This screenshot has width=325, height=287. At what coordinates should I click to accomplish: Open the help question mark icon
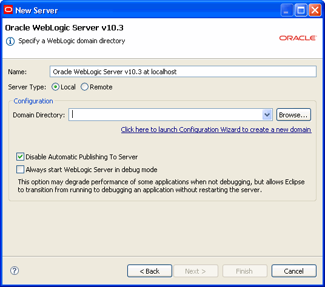click(x=15, y=271)
